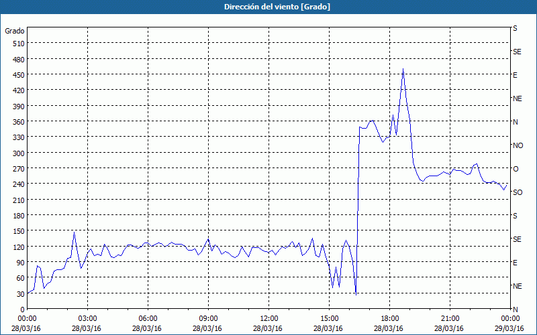
Task: Select the 21:00 time label
Action: pos(449,319)
